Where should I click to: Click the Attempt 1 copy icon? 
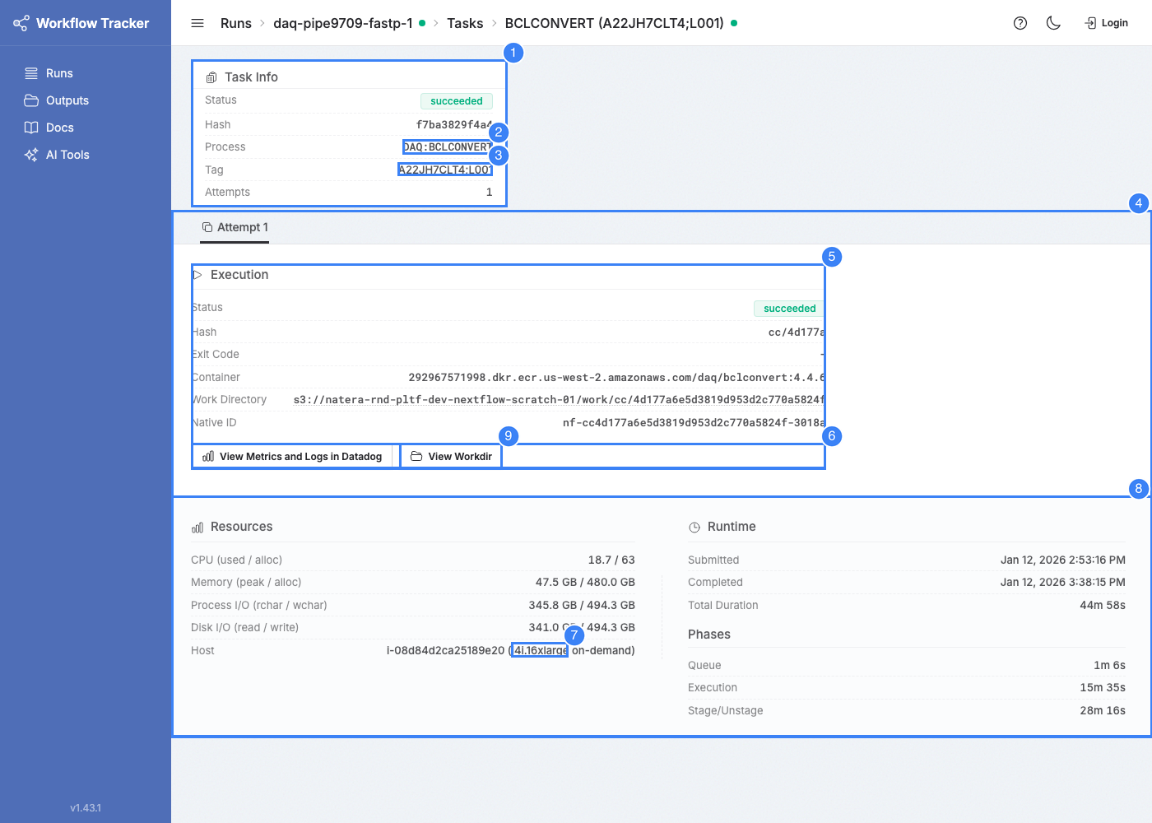point(207,227)
